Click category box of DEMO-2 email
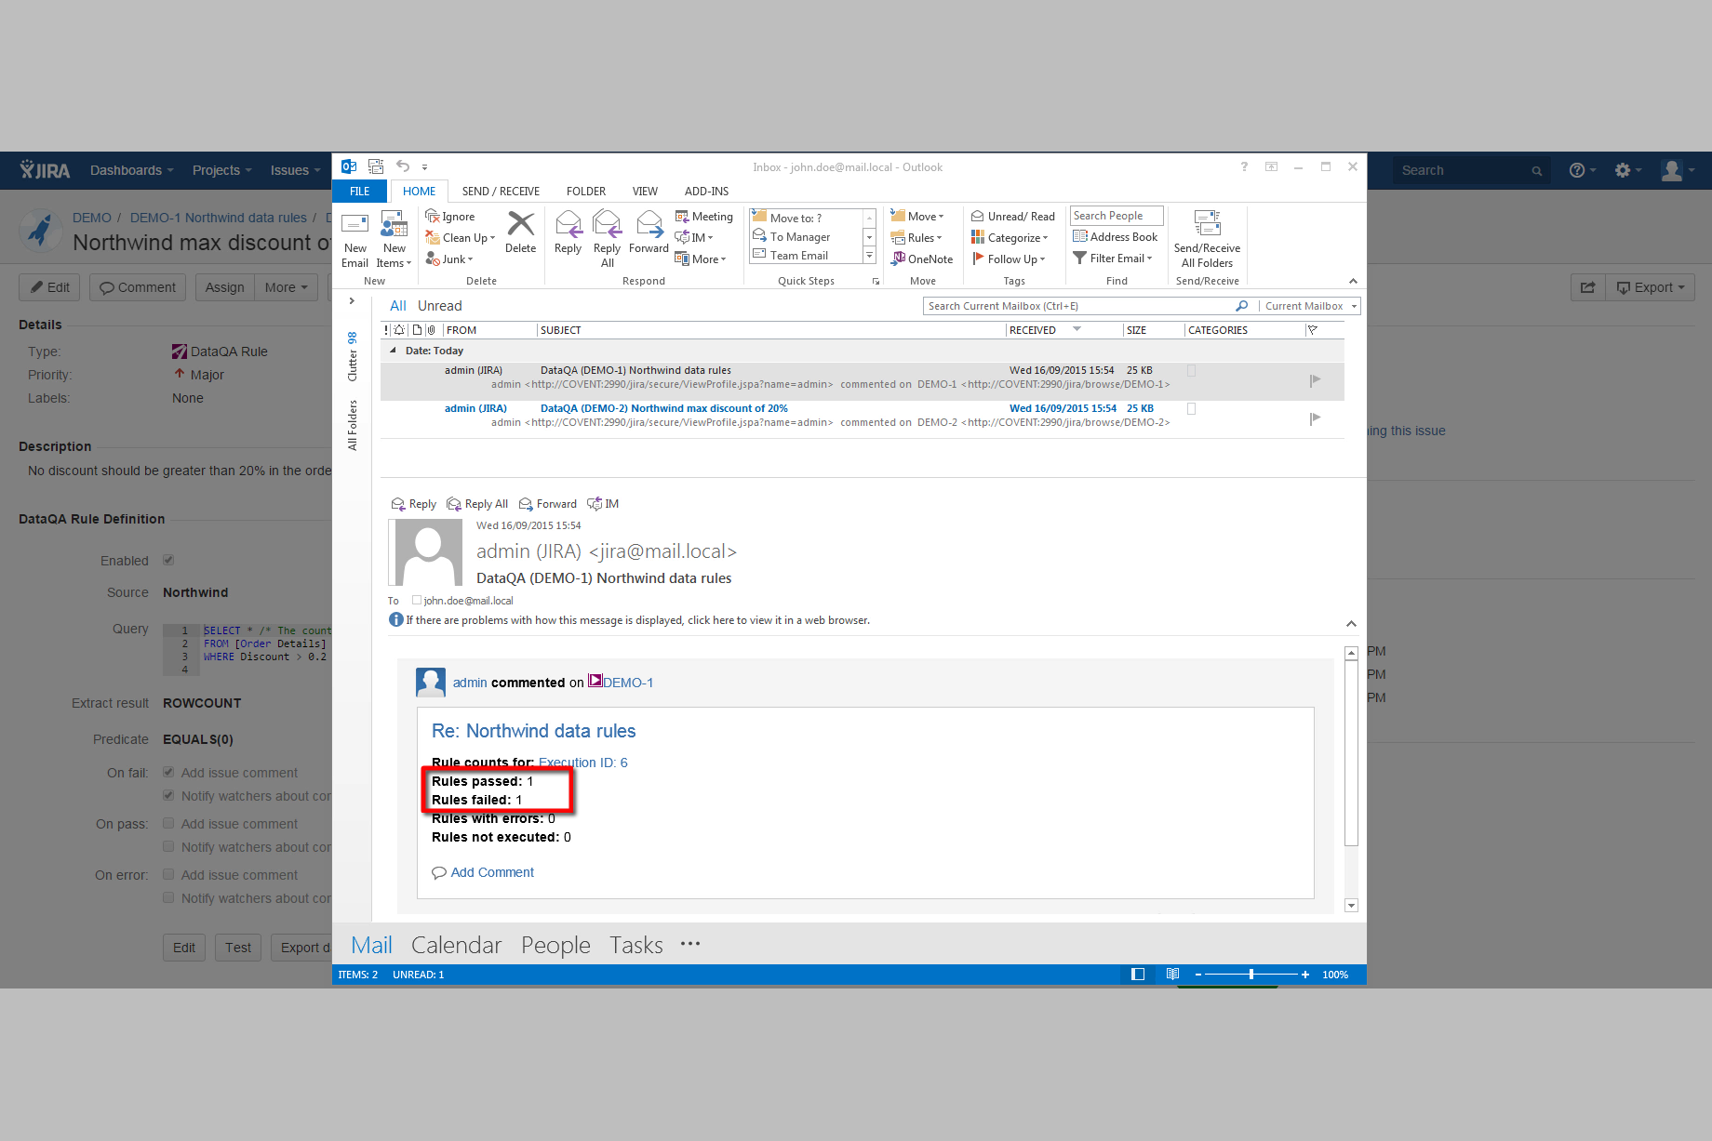Viewport: 1712px width, 1141px height. (x=1191, y=408)
